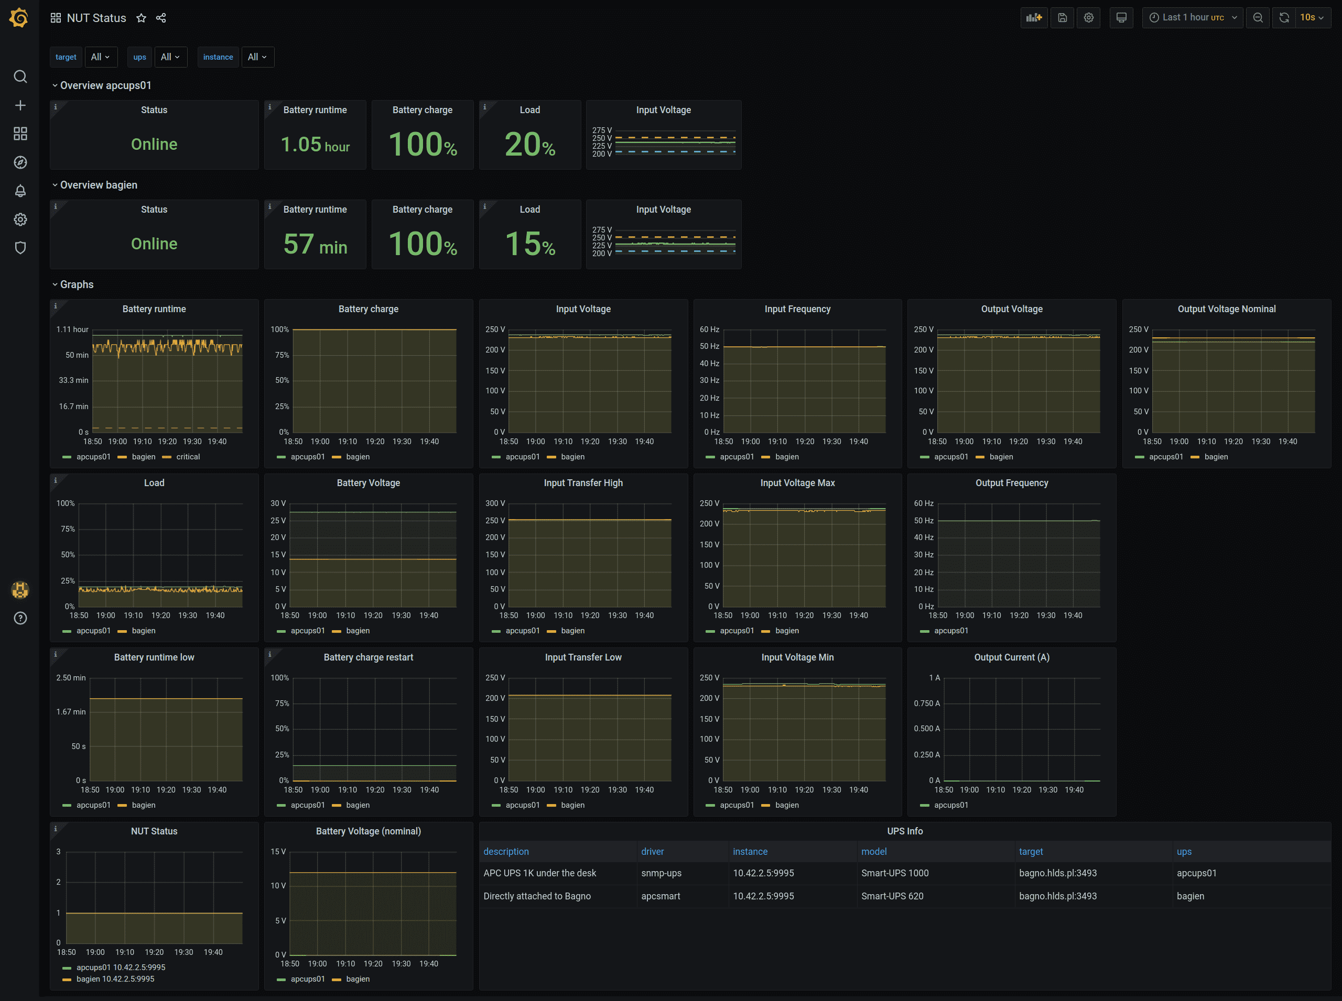This screenshot has height=1001, width=1342.
Task: Sort UPS Info by driver column
Action: pyautogui.click(x=652, y=851)
